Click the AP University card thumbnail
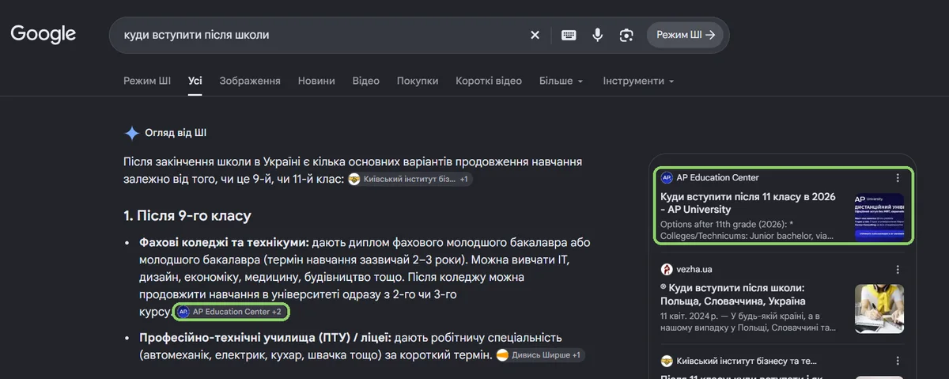949x379 pixels. click(x=879, y=216)
